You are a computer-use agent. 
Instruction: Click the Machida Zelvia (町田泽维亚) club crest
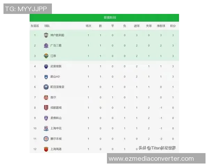click(46, 87)
